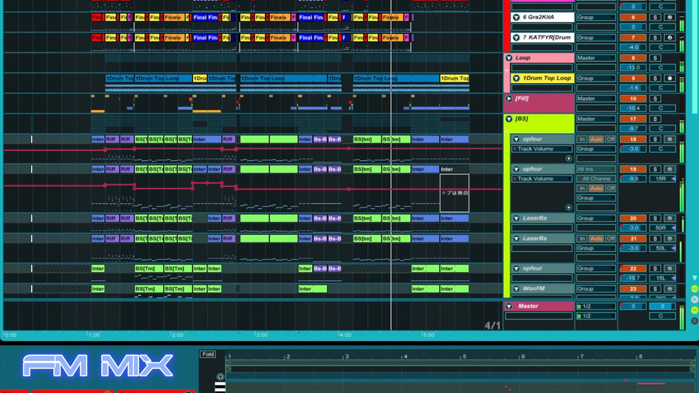Add automation lane on opfour track 18
The height and width of the screenshot is (393, 699).
(569, 159)
